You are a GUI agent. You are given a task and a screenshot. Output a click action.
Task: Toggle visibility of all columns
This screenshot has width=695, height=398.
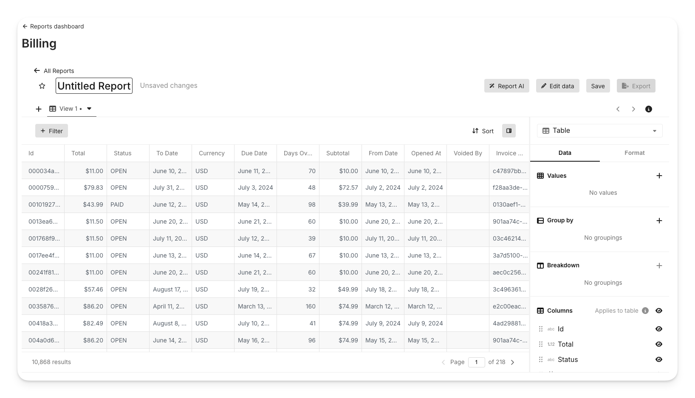[x=658, y=311]
